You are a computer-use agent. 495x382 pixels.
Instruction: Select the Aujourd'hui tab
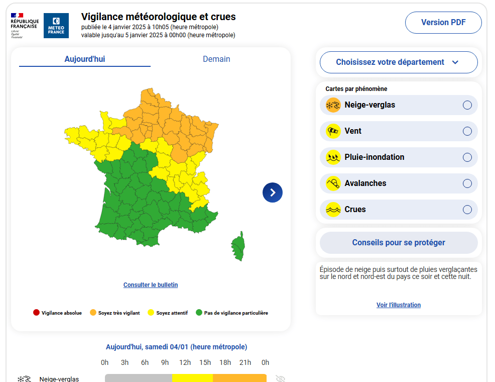(x=85, y=59)
